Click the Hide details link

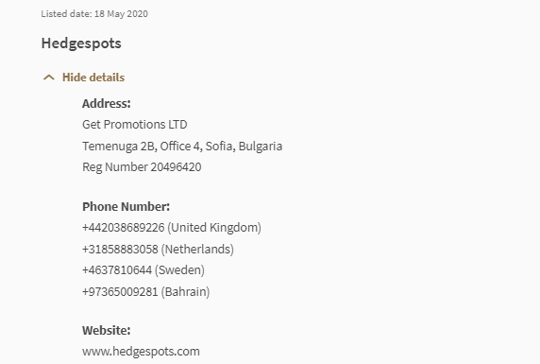click(x=93, y=78)
